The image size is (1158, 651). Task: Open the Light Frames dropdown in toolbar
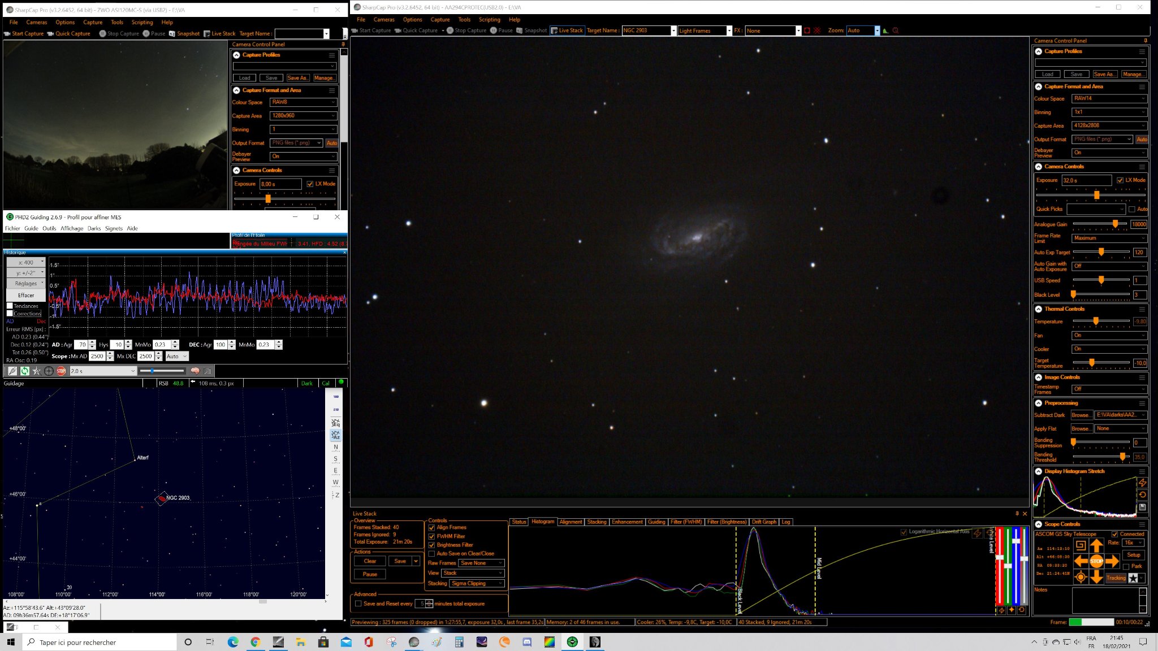pyautogui.click(x=705, y=31)
